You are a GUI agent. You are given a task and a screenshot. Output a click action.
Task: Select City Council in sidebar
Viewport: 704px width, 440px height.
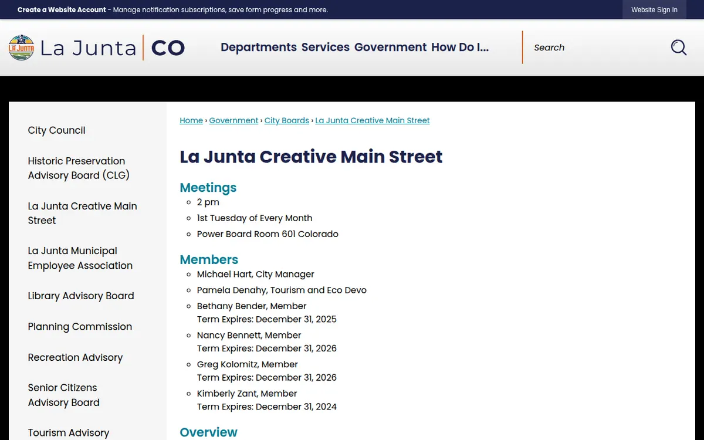pos(57,130)
